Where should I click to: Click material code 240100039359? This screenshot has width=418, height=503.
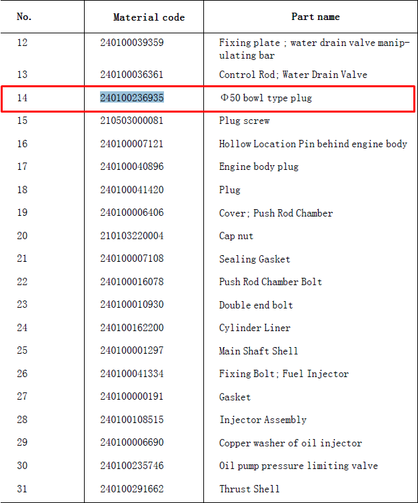[x=132, y=43]
